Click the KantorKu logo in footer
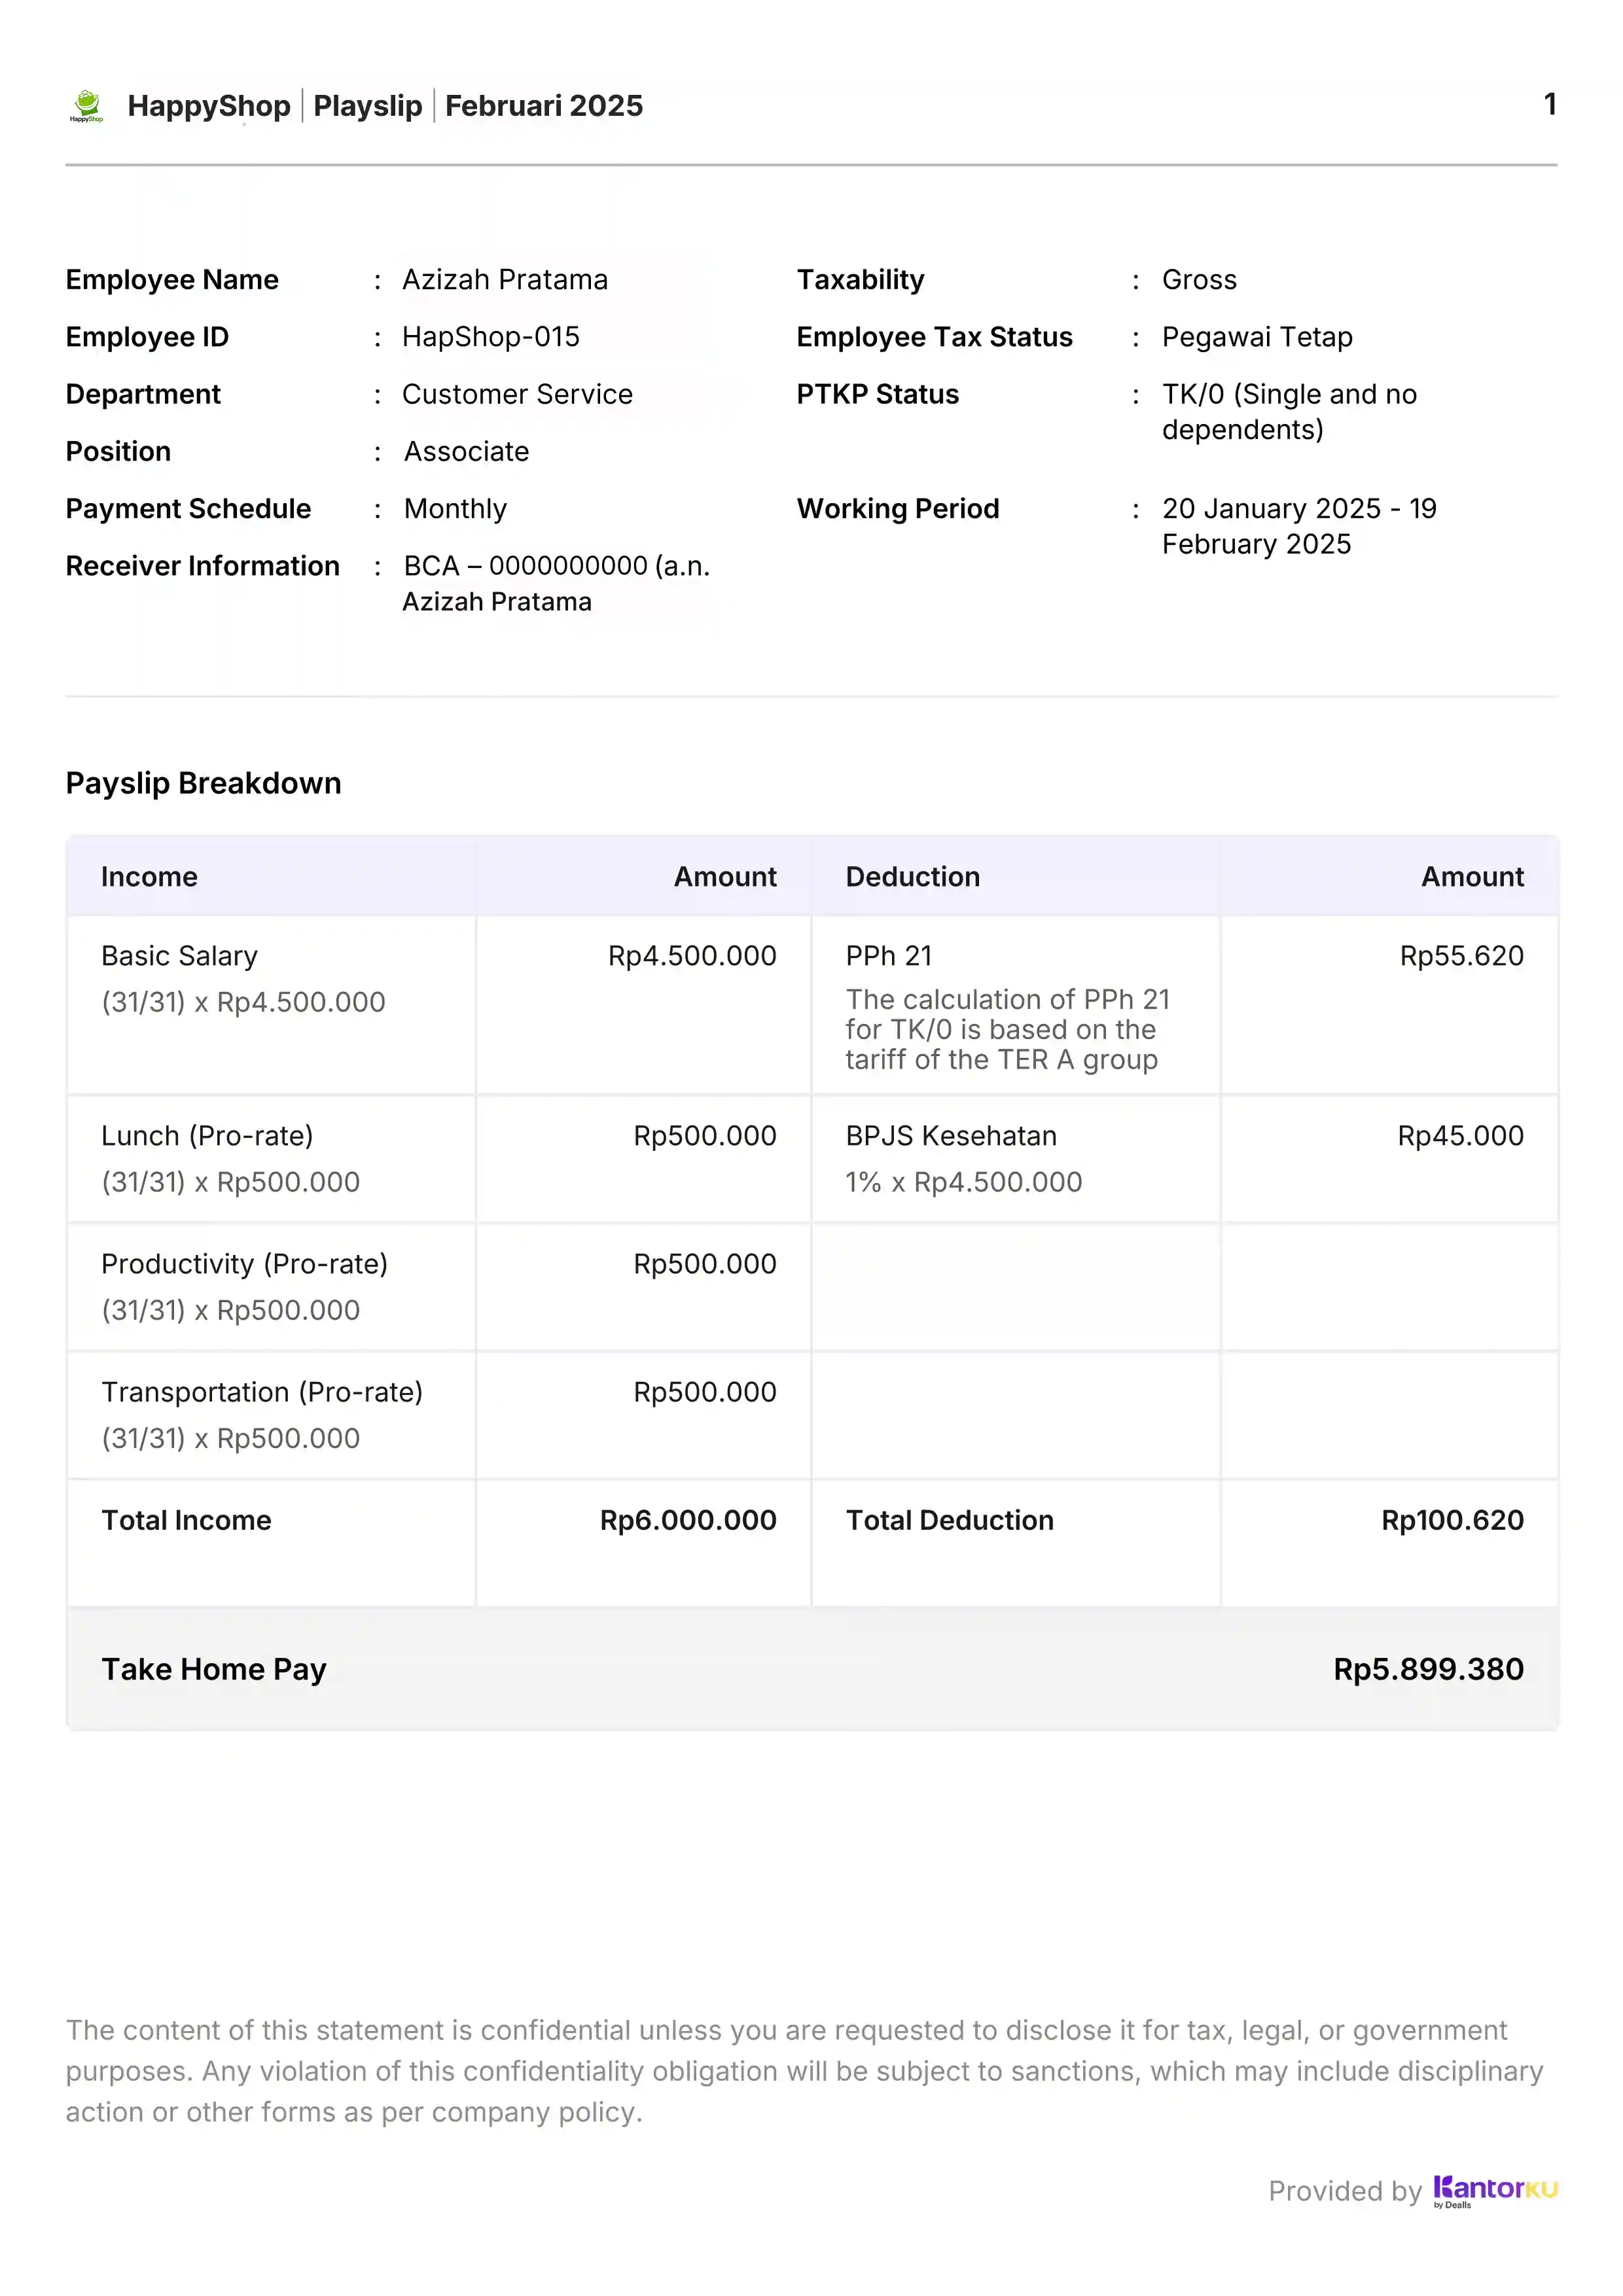This screenshot has height=2296, width=1623. pyautogui.click(x=1494, y=2190)
